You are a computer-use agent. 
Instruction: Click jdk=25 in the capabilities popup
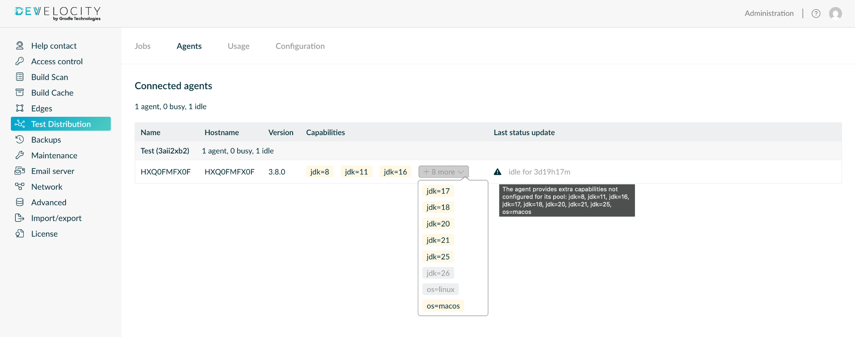438,257
